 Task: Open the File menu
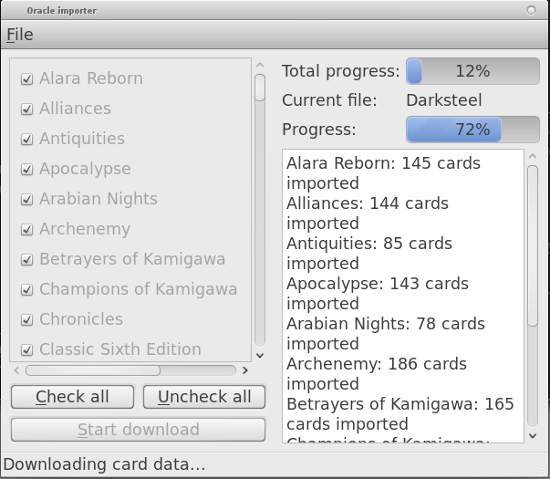coord(20,35)
